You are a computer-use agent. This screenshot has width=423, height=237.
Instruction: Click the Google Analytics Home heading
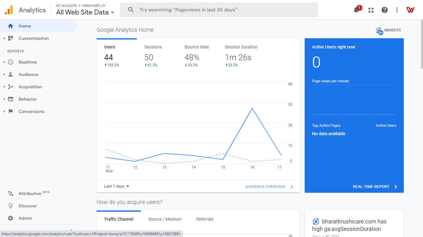tap(125, 30)
